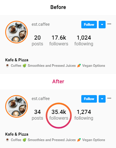Open the profile picture in After section
The height and width of the screenshot is (148, 116).
point(16,106)
